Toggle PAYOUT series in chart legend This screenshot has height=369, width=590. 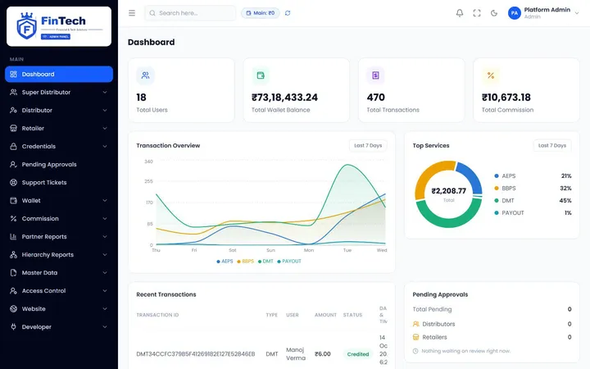pos(289,262)
